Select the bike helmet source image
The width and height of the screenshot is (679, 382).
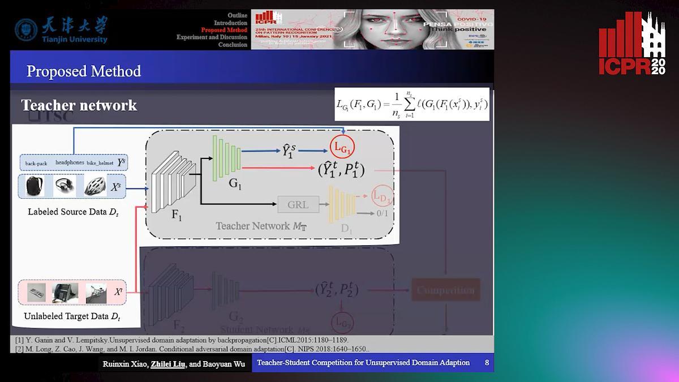(95, 186)
